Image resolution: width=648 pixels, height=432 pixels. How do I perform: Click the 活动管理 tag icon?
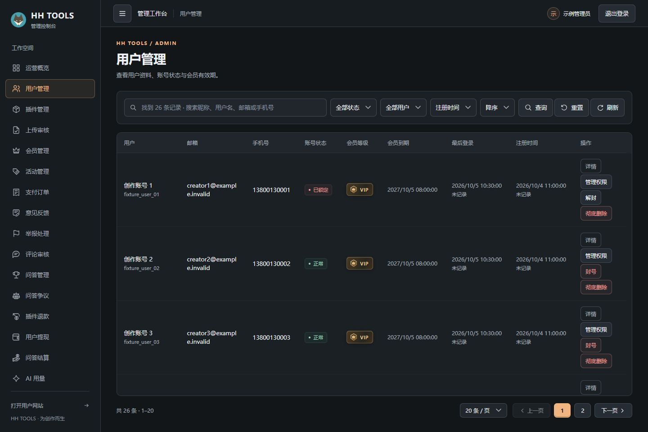pyautogui.click(x=16, y=171)
